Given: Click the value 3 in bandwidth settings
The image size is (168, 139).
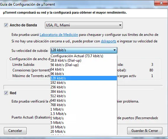Looking at the screenshot, I should tap(152, 65).
